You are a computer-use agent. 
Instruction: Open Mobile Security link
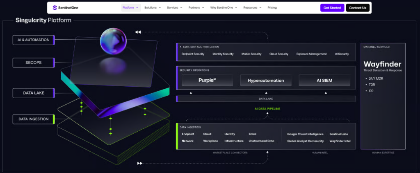251,54
